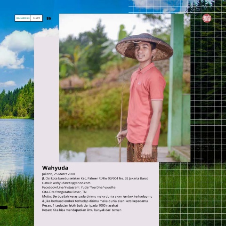Screen dimensions: 226x226
Task: Click the Jakarta, 25 Maret 2000 birth line
Action: coord(58,174)
